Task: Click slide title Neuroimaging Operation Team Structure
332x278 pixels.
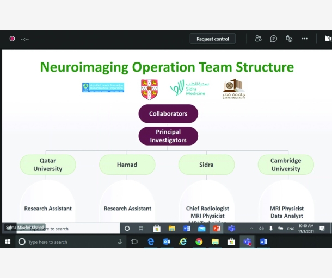Action: pyautogui.click(x=167, y=67)
